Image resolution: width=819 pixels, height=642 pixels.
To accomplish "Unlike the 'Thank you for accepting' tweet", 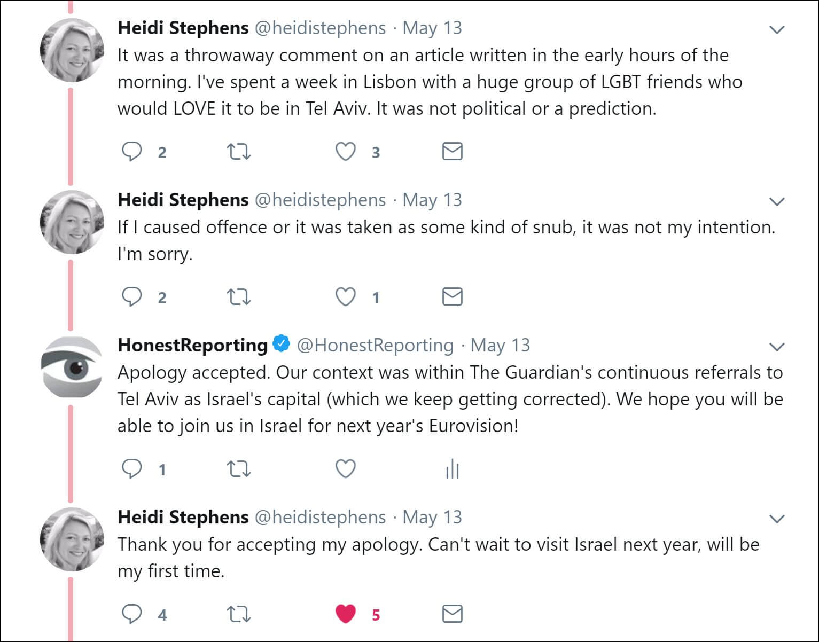I will pyautogui.click(x=345, y=614).
